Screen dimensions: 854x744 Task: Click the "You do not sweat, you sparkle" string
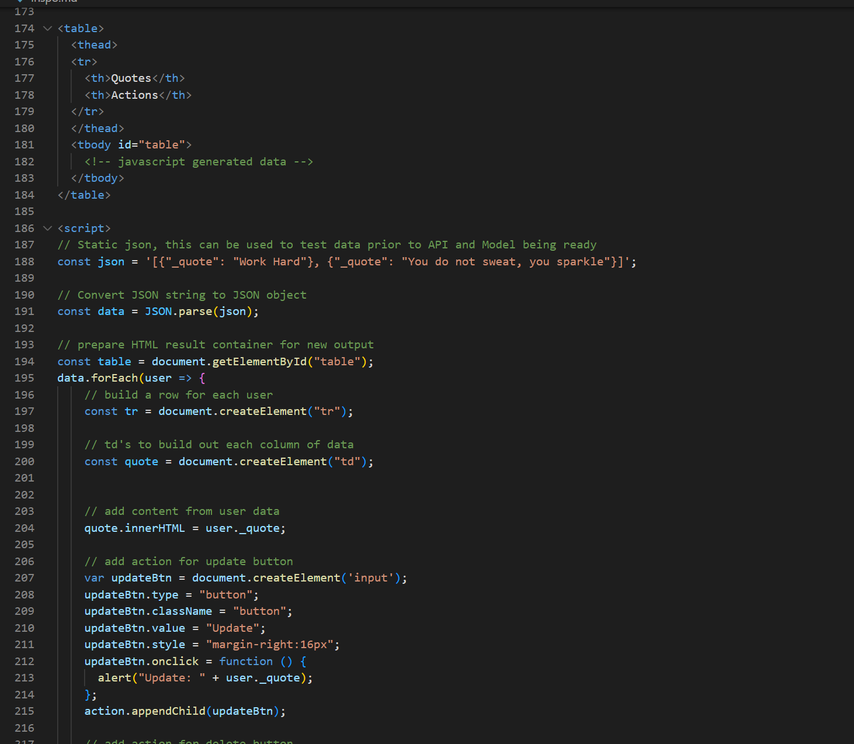(x=505, y=261)
